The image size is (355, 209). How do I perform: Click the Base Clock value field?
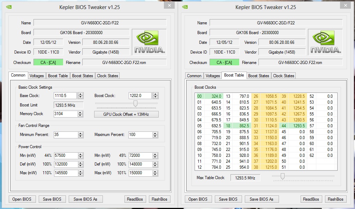[65, 96]
